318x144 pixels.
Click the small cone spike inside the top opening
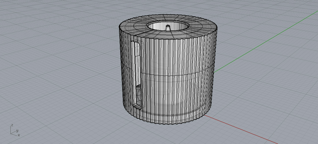point(168,28)
